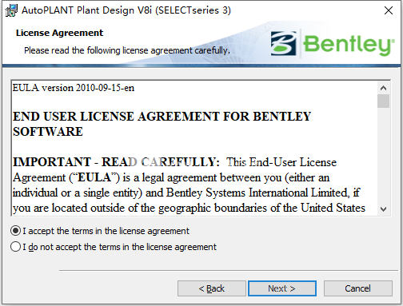The height and width of the screenshot is (306, 403).
Task: Click the < Back button
Action: [x=212, y=288]
